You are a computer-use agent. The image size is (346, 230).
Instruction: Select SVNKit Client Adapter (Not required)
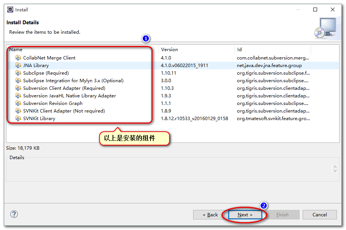pyautogui.click(x=64, y=111)
